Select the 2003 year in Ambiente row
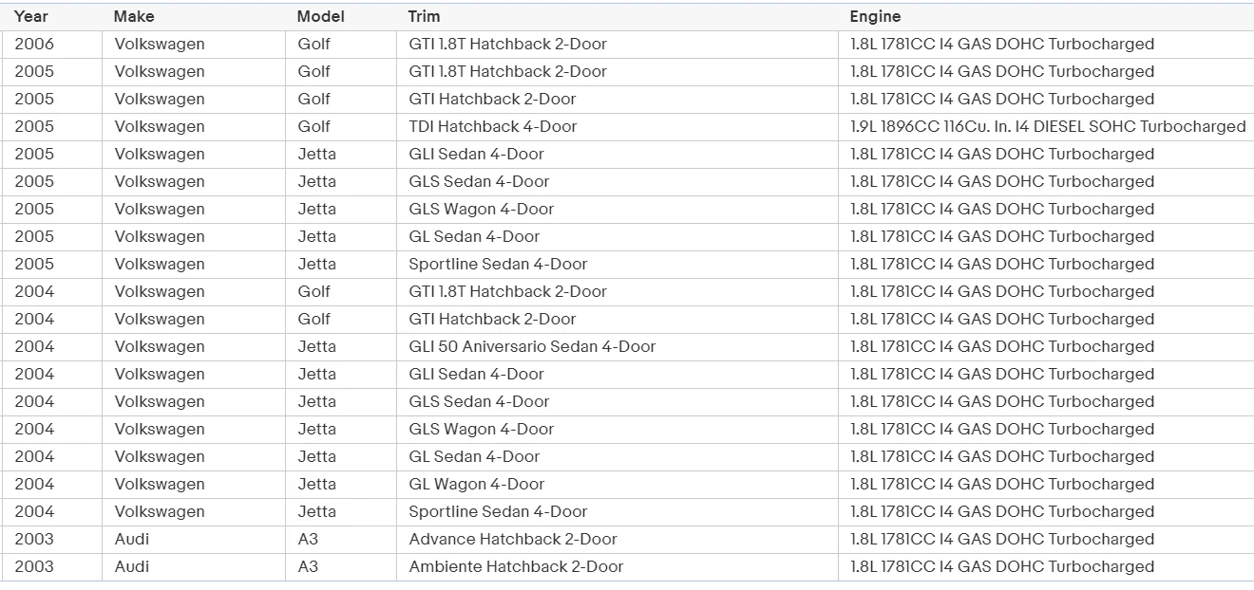This screenshot has height=590, width=1254. point(34,566)
